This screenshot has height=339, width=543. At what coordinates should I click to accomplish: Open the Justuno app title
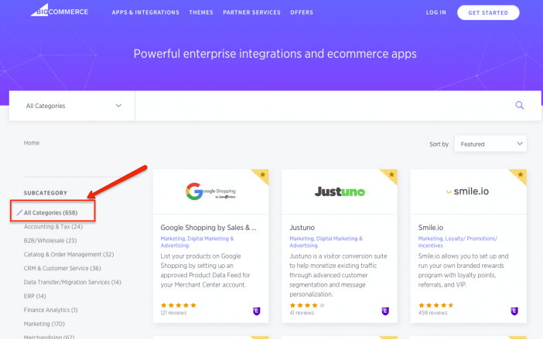coord(302,227)
